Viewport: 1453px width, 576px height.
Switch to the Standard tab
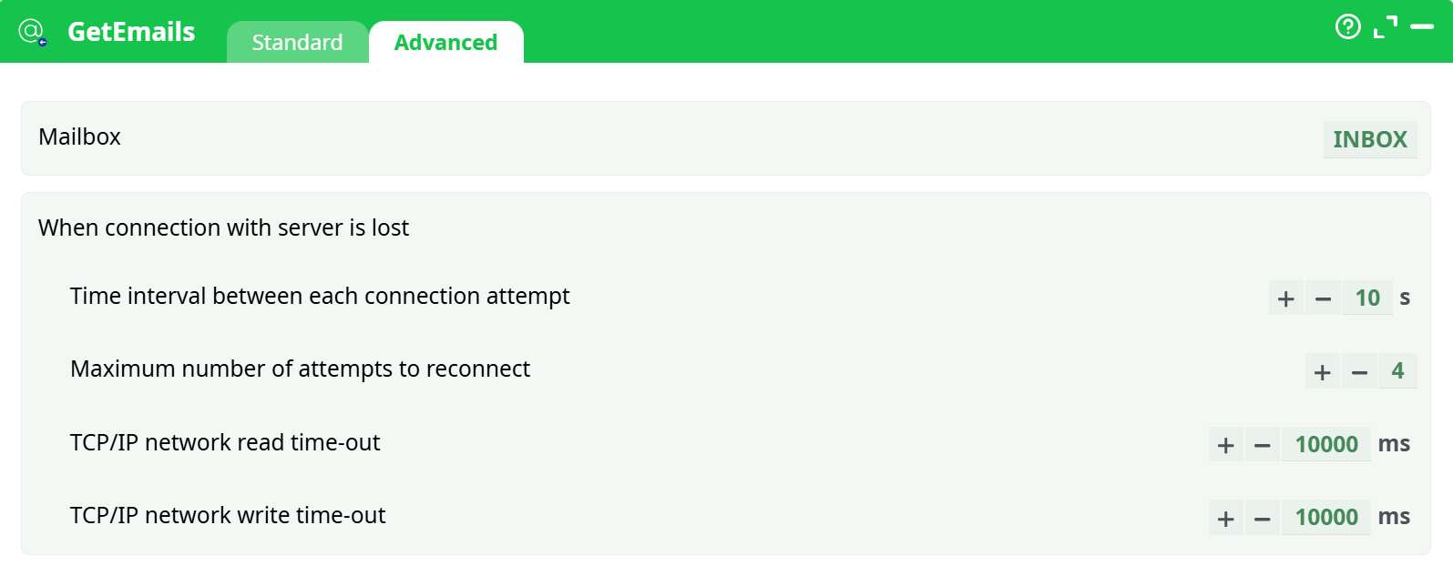coord(297,41)
